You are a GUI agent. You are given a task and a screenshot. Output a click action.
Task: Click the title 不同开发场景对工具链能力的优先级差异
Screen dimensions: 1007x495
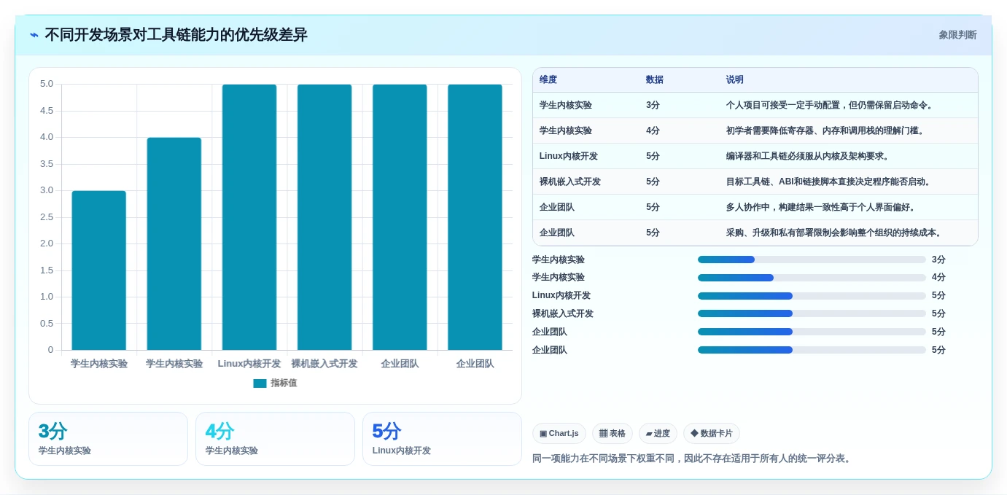point(176,35)
